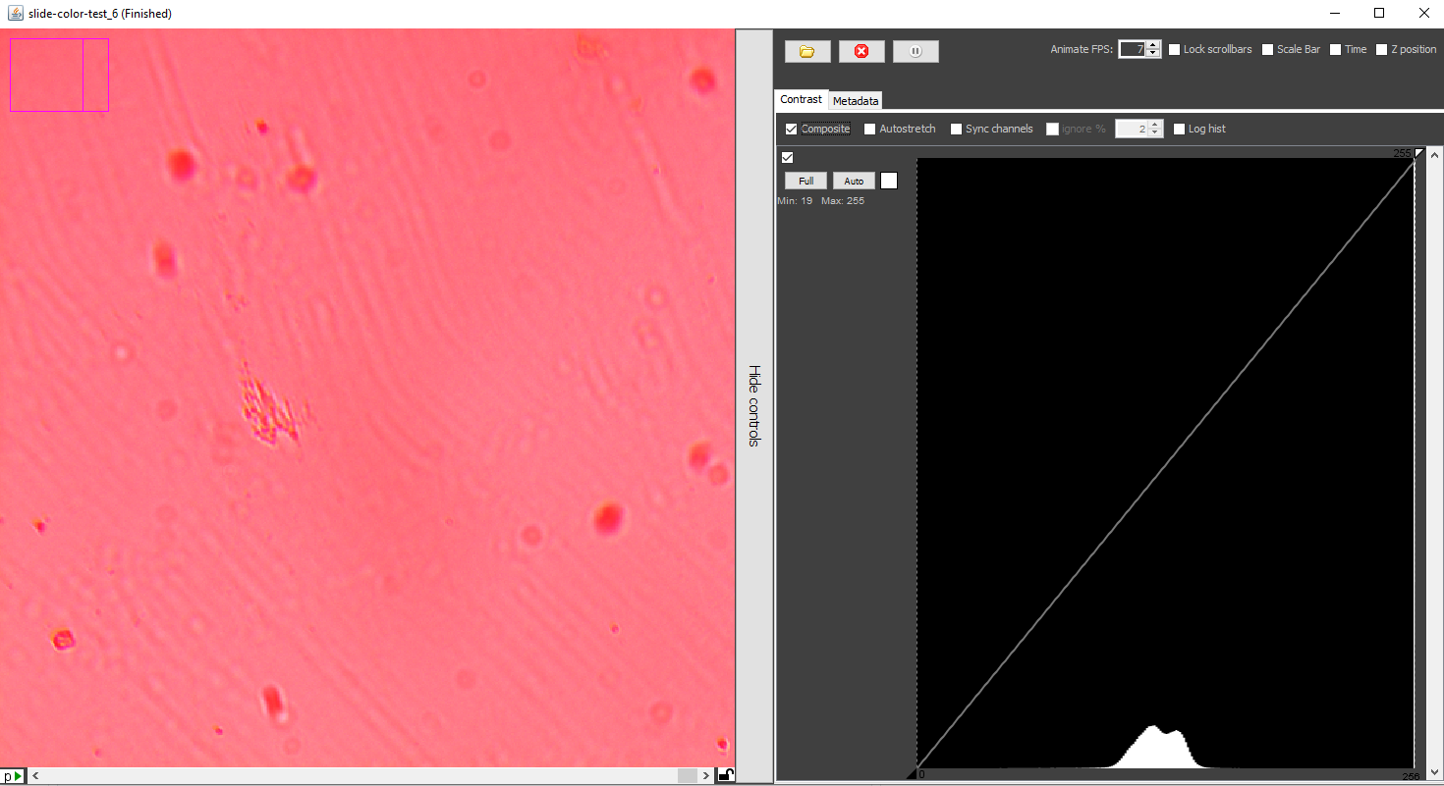The image size is (1444, 786).
Task: Toggle the zoom lock padlock icon
Action: [x=726, y=775]
